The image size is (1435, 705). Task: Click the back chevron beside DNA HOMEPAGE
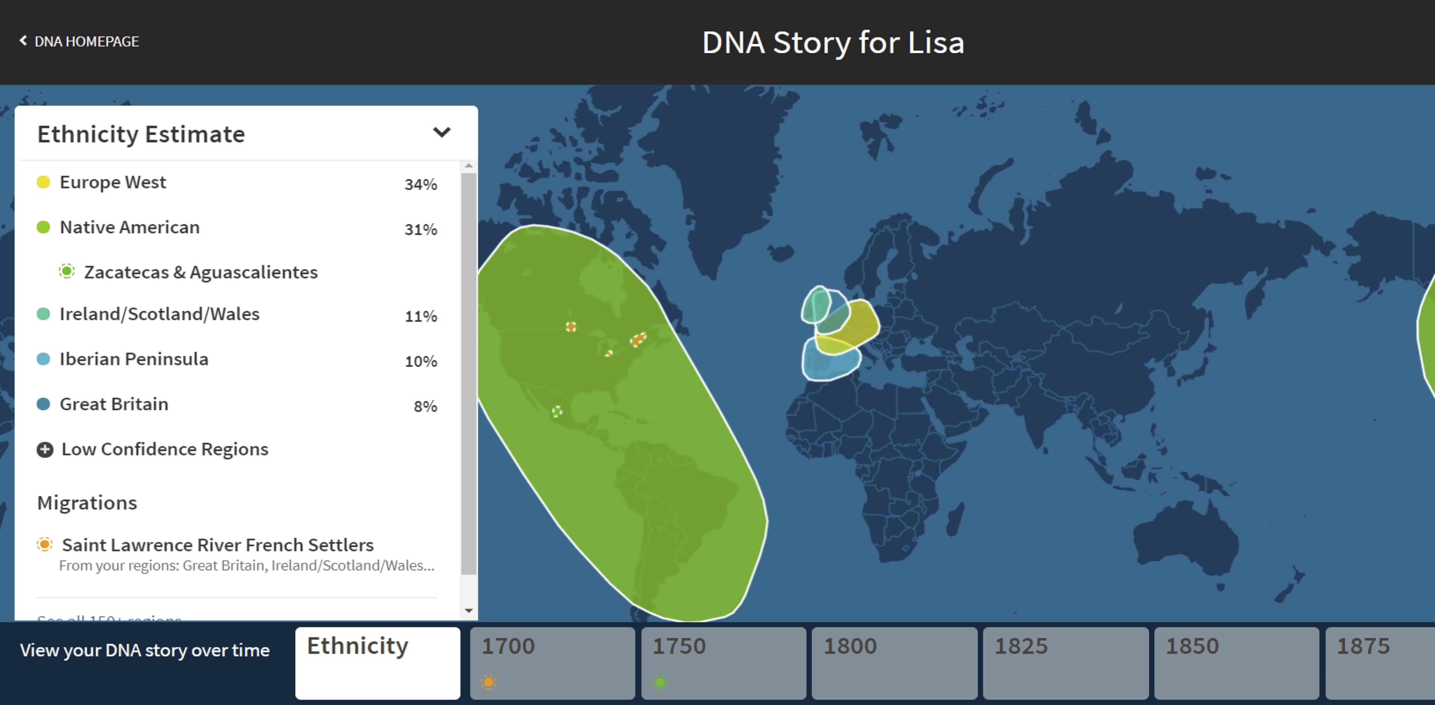click(23, 40)
